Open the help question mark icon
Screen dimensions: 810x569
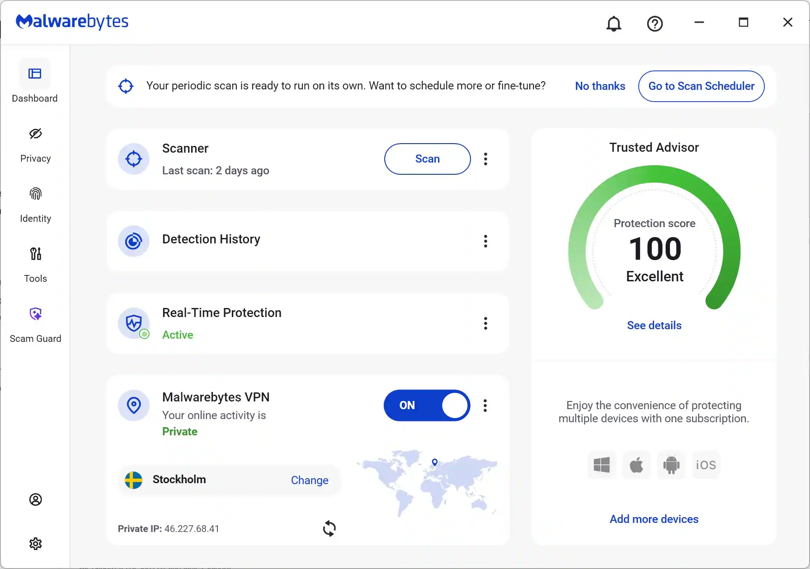(x=655, y=23)
